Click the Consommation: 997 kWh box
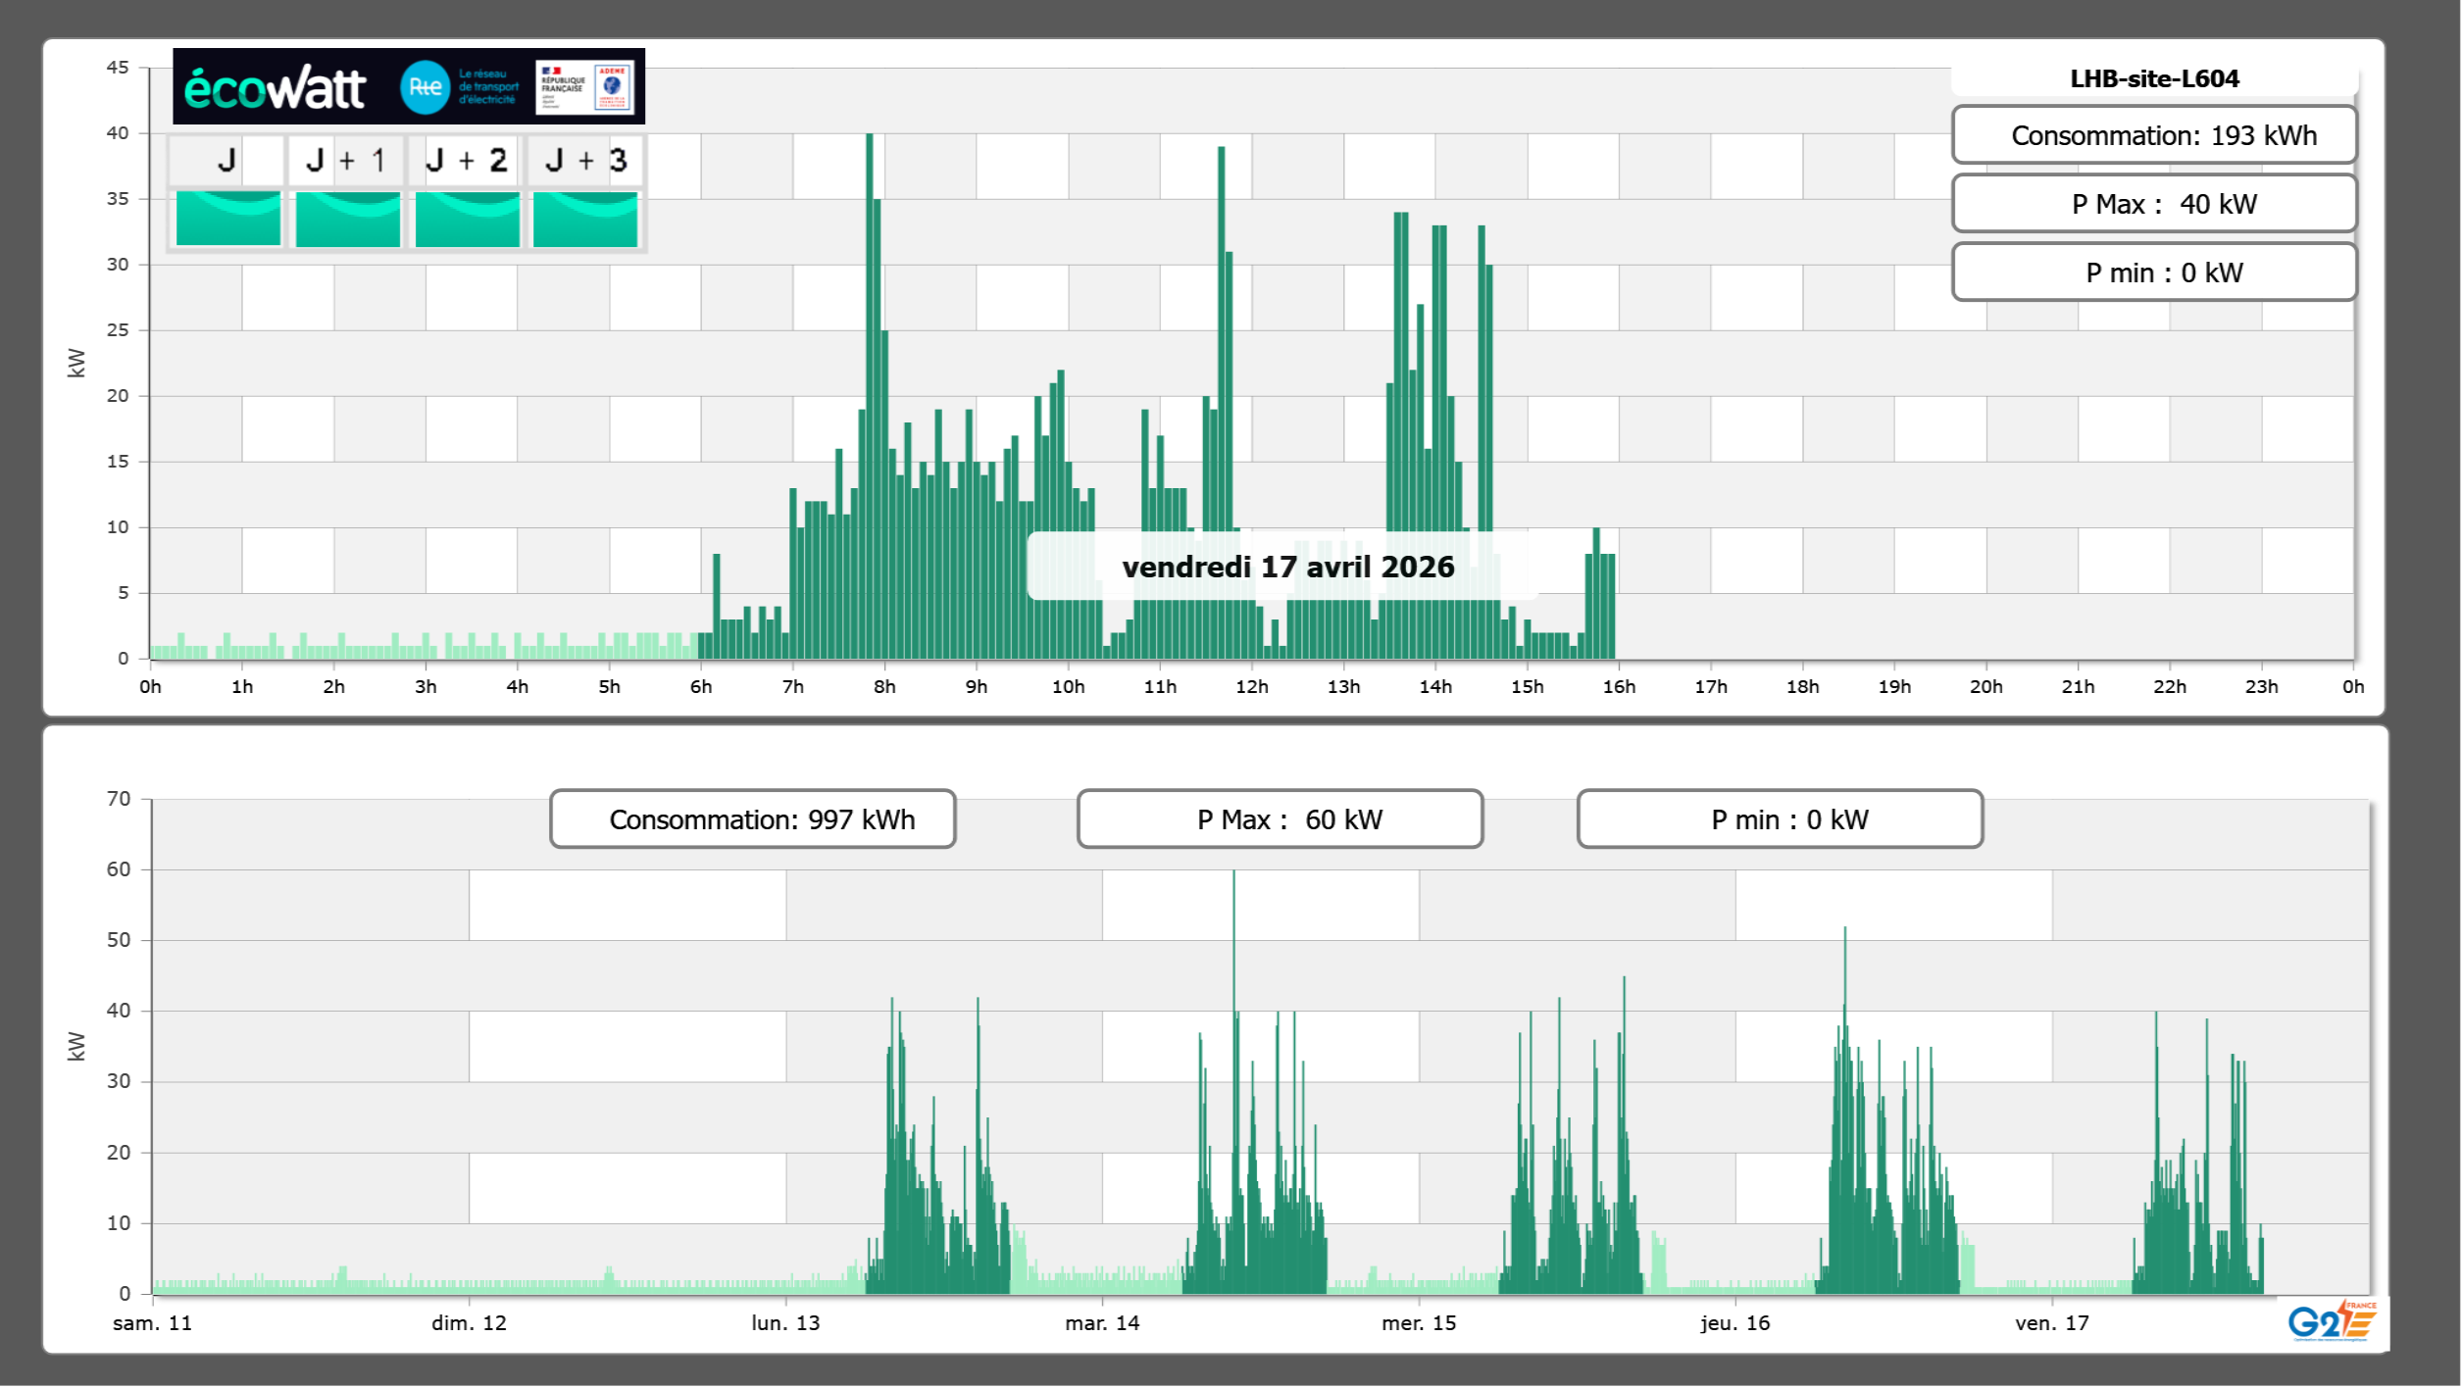 (752, 819)
